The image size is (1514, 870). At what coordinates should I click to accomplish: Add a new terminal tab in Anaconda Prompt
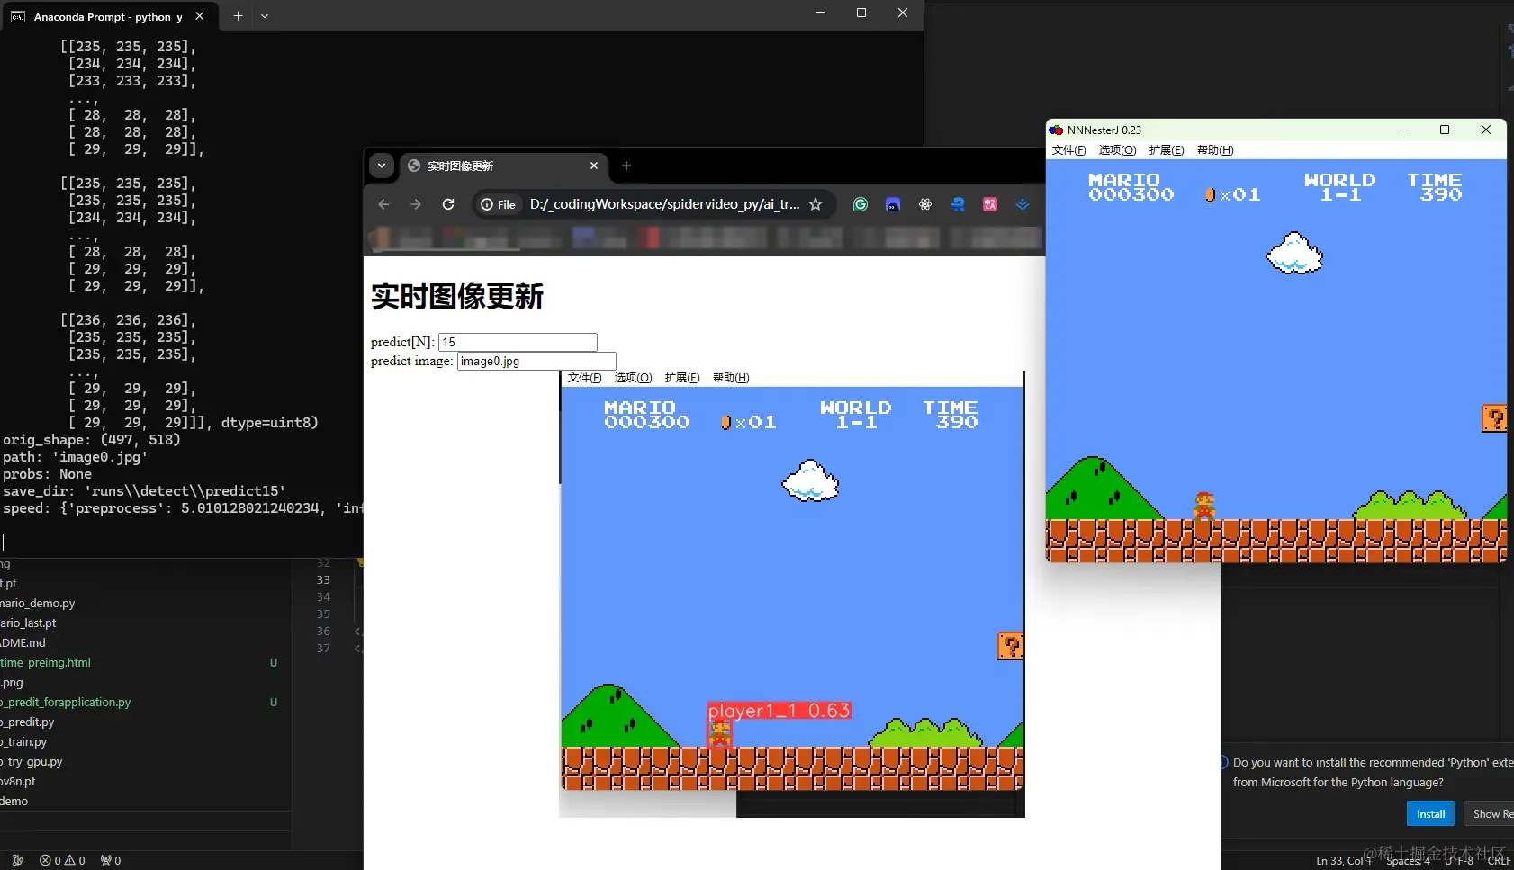[238, 16]
